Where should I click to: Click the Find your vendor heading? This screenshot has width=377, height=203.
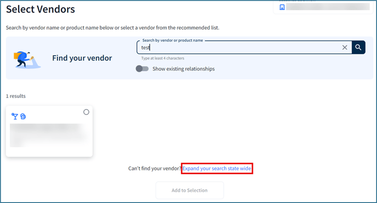tap(82, 58)
